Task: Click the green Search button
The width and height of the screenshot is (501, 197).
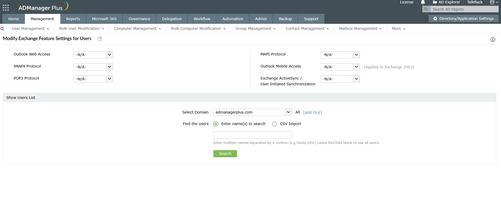Action: click(225, 154)
